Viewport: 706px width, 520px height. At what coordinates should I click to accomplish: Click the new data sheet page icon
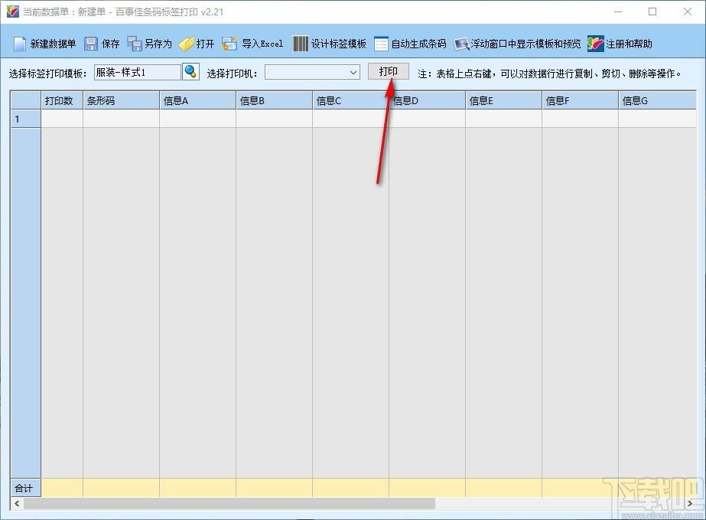tap(20, 44)
